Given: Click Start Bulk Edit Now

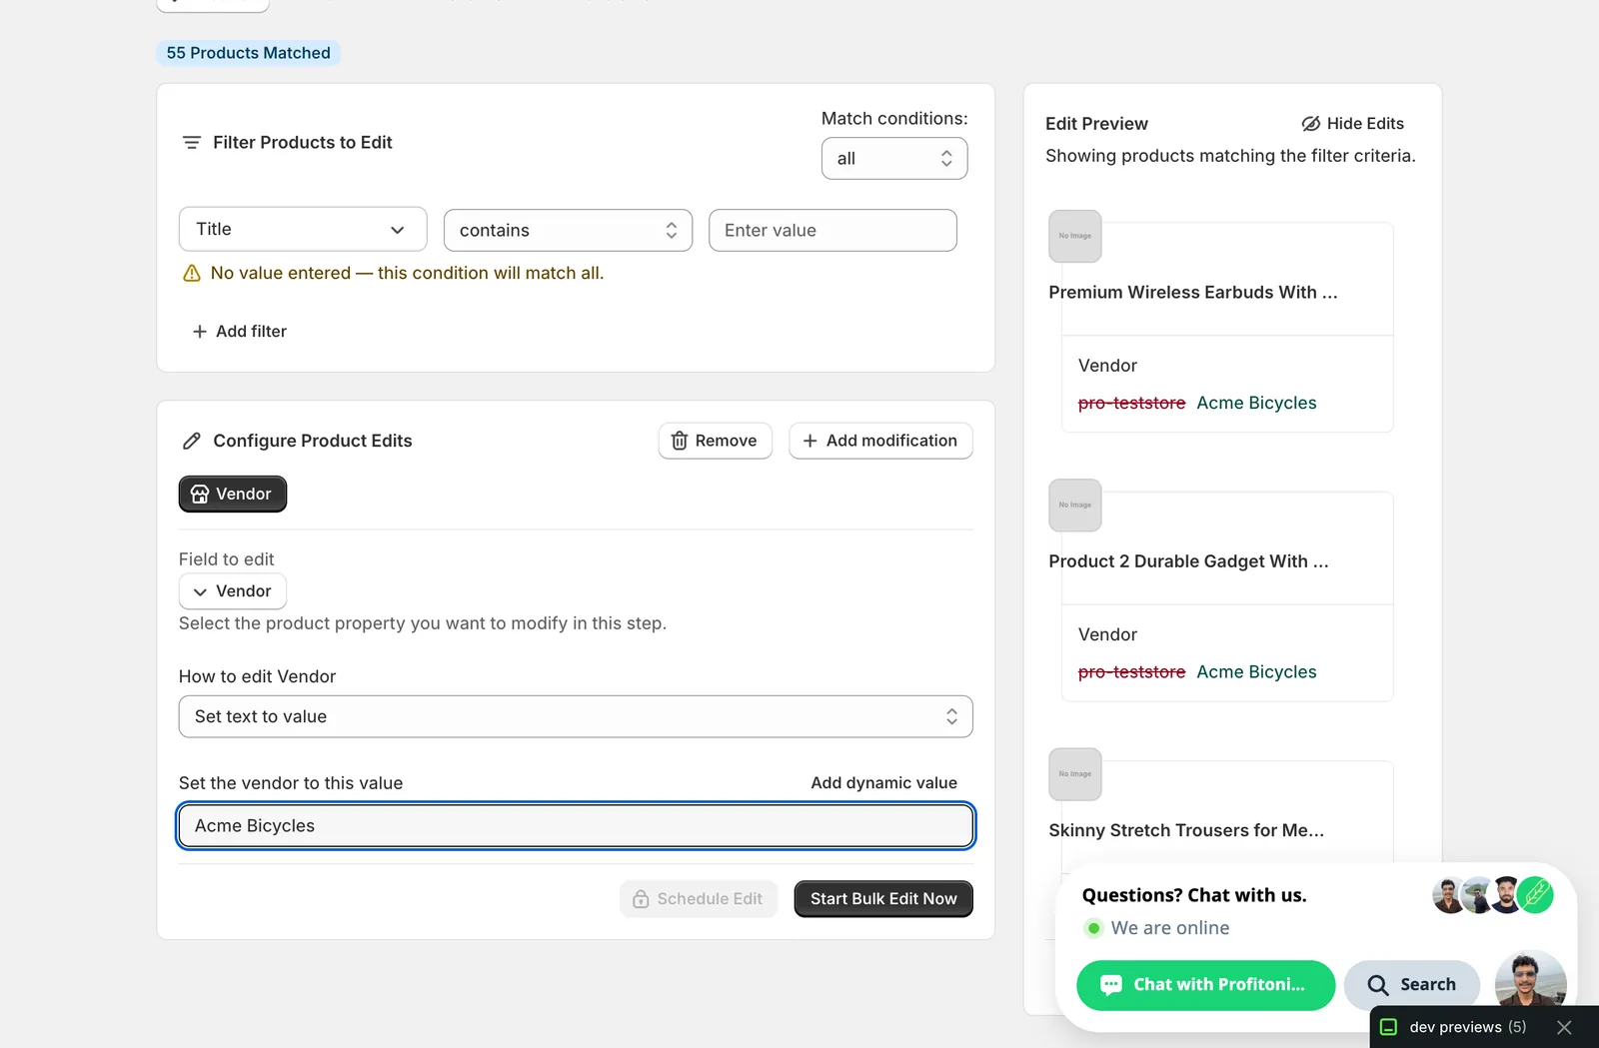Looking at the screenshot, I should [x=883, y=899].
